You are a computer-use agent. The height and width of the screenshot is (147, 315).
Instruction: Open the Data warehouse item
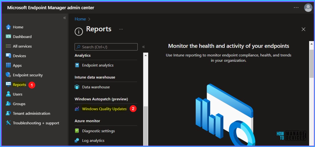[x=96, y=87]
